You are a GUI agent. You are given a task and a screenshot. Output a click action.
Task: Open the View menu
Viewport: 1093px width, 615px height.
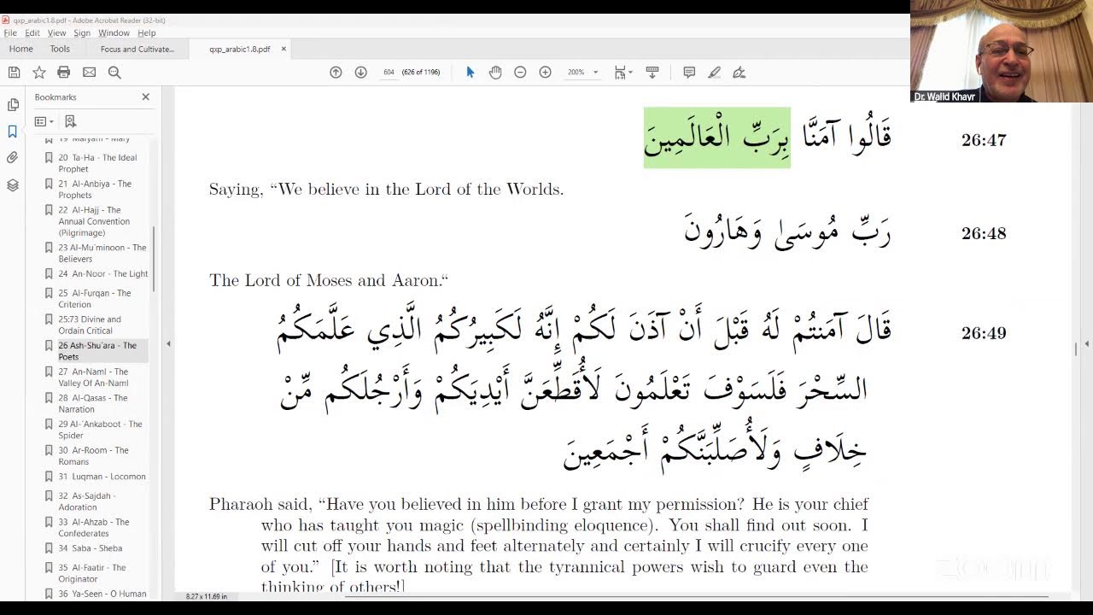(x=56, y=33)
